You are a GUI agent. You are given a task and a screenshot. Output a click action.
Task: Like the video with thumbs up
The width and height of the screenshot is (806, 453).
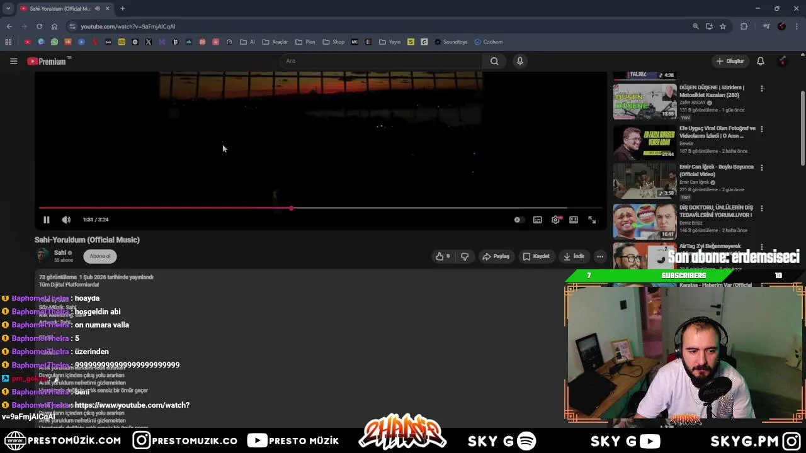pyautogui.click(x=443, y=256)
